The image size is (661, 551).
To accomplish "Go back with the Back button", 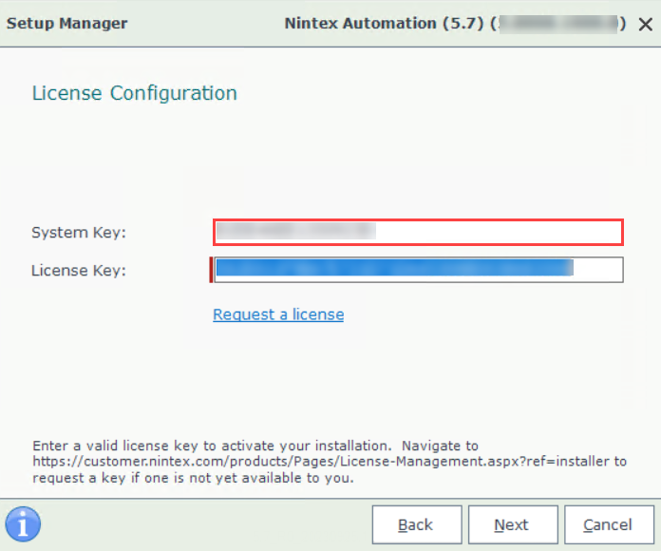I will click(x=416, y=524).
